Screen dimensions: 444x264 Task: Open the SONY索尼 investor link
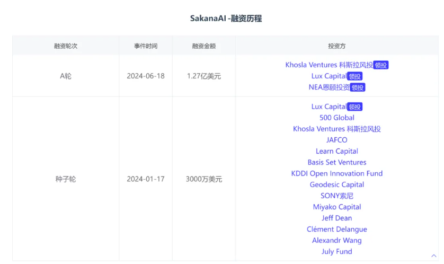(337, 196)
